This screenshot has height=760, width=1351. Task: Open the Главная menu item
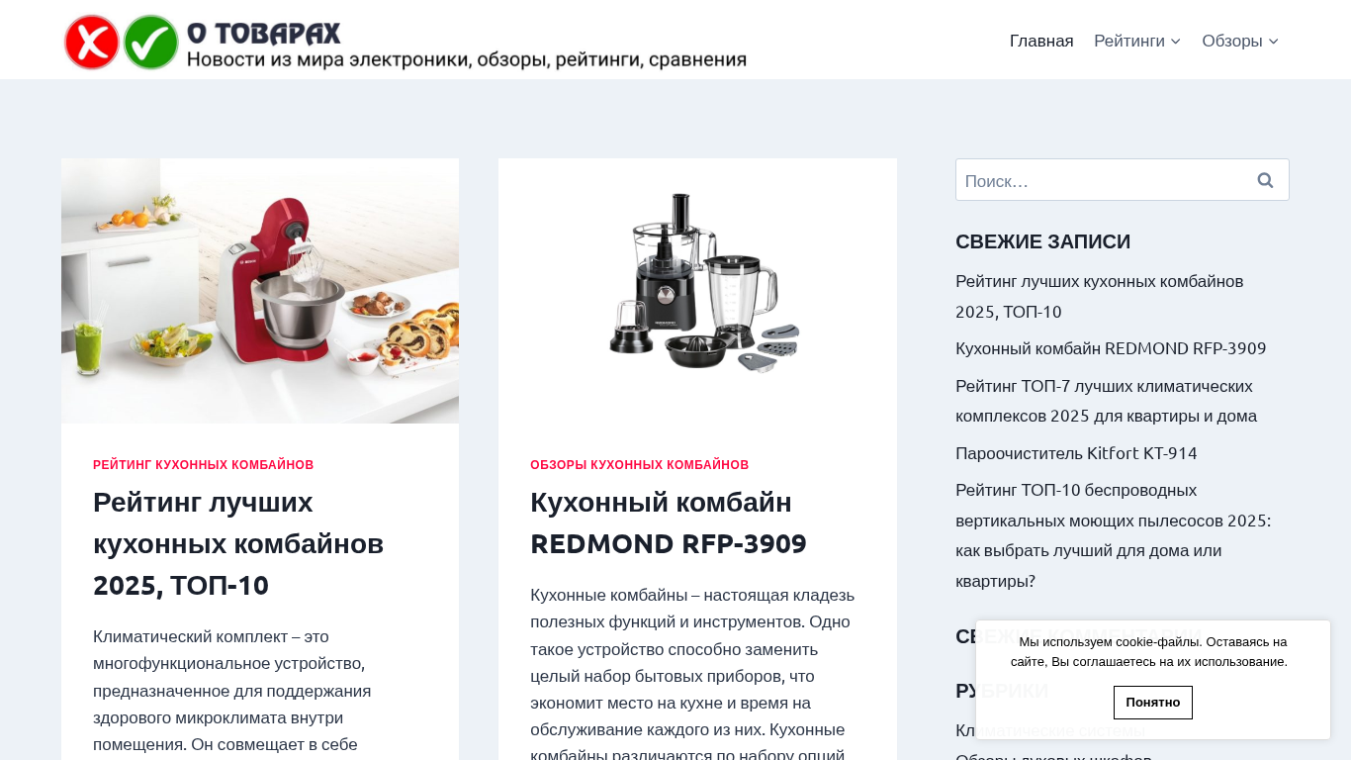[1041, 41]
